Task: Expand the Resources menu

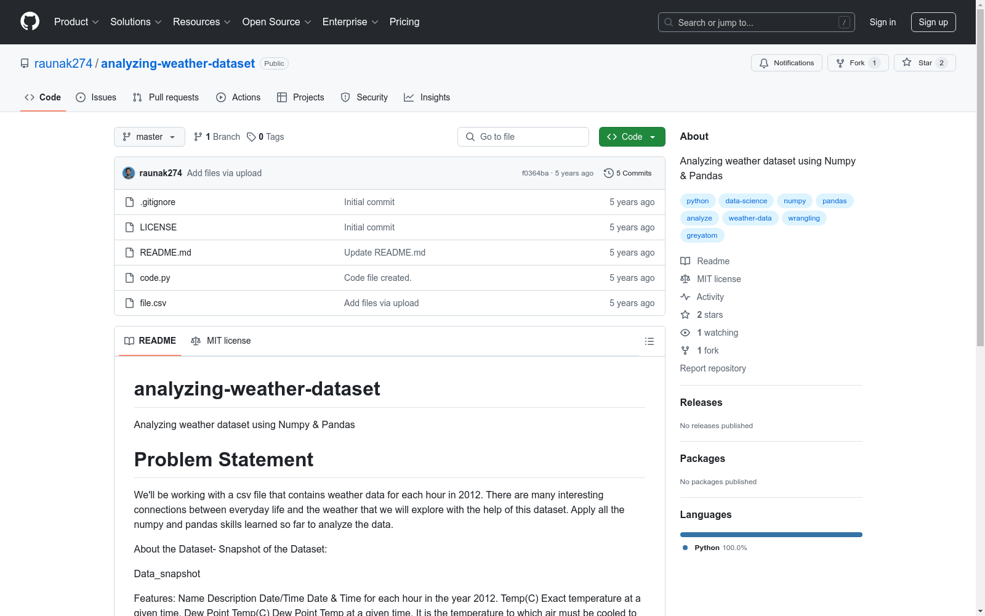Action: click(202, 22)
